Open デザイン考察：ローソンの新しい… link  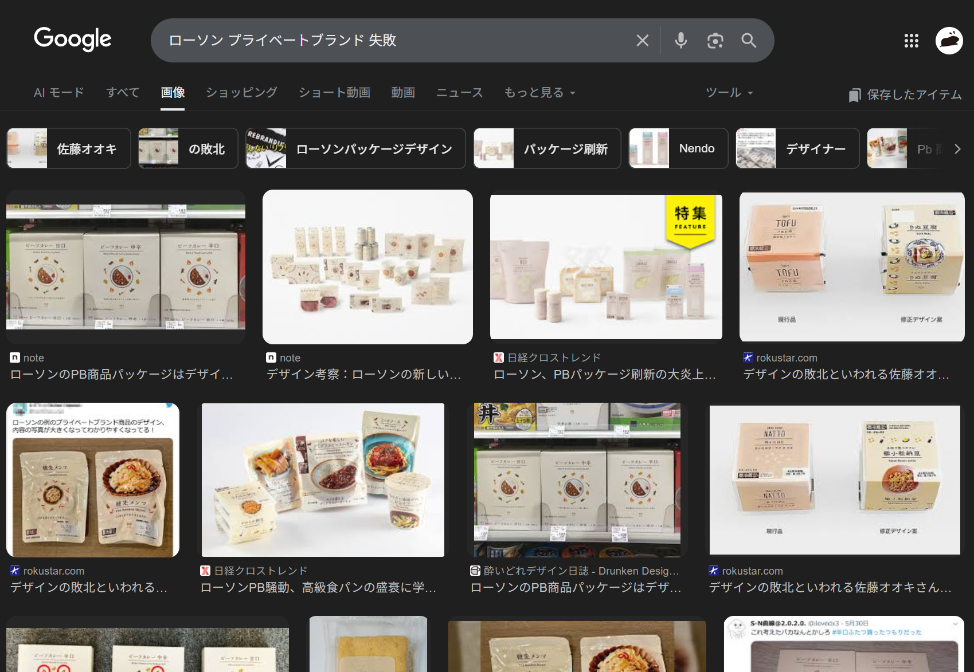click(364, 375)
